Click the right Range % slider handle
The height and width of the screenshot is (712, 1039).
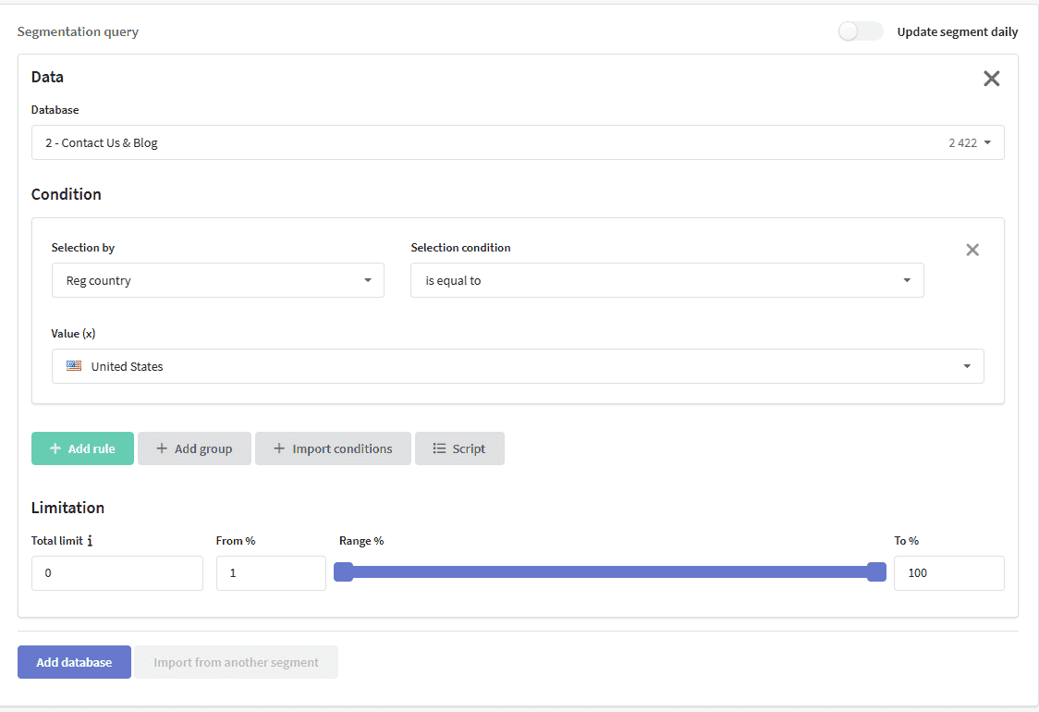(x=876, y=572)
